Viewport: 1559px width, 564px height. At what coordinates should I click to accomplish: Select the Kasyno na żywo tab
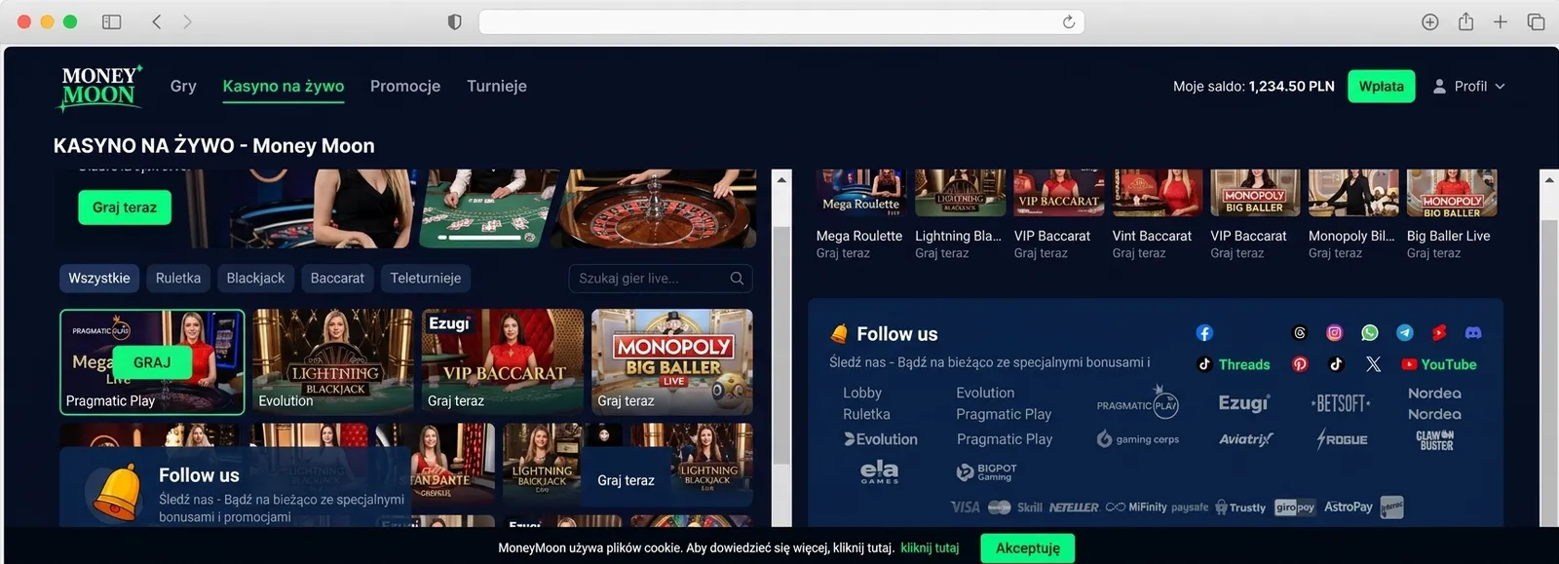click(x=284, y=86)
